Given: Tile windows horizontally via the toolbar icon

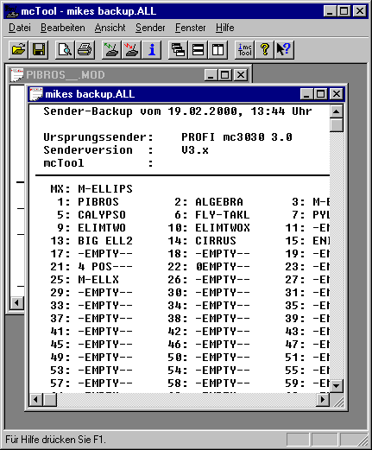Looking at the screenshot, I should click(x=198, y=49).
